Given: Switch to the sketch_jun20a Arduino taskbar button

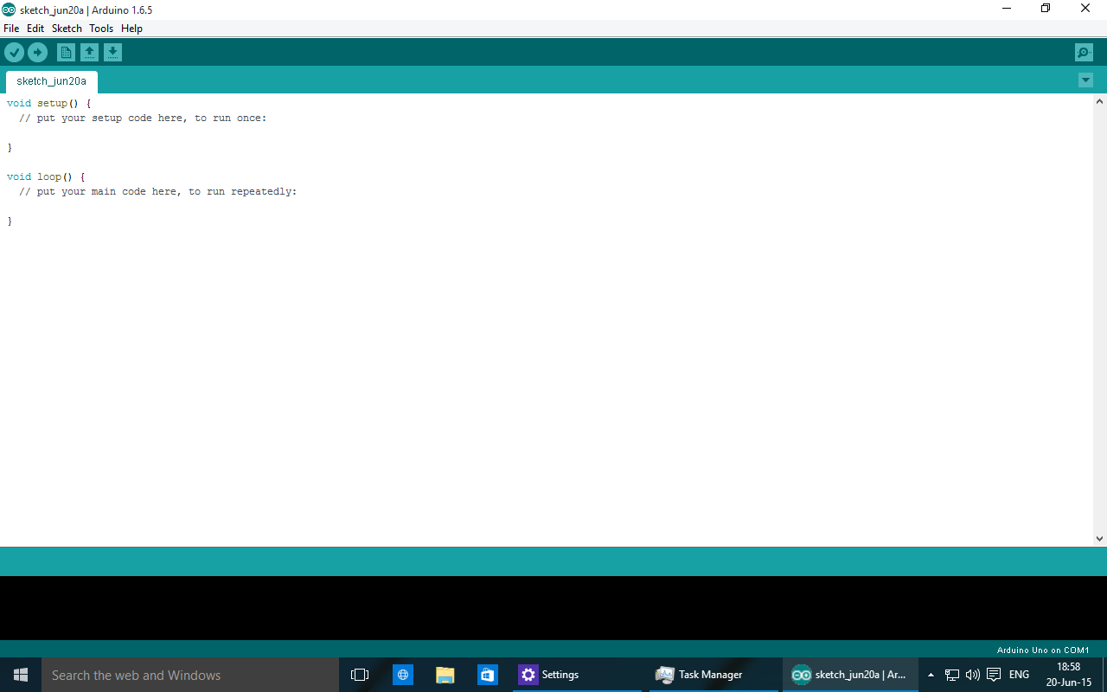Looking at the screenshot, I should (850, 675).
